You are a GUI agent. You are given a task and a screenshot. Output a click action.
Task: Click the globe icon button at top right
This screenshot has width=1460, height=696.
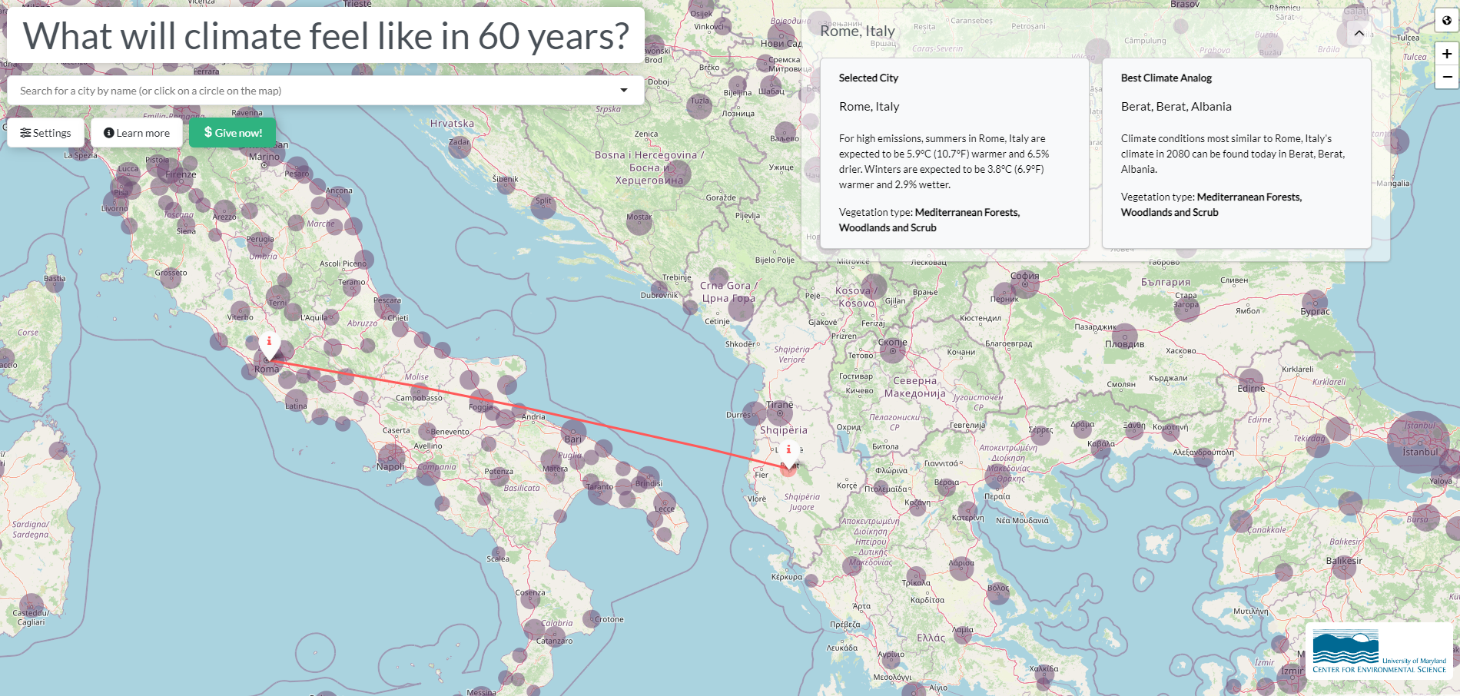pyautogui.click(x=1447, y=21)
